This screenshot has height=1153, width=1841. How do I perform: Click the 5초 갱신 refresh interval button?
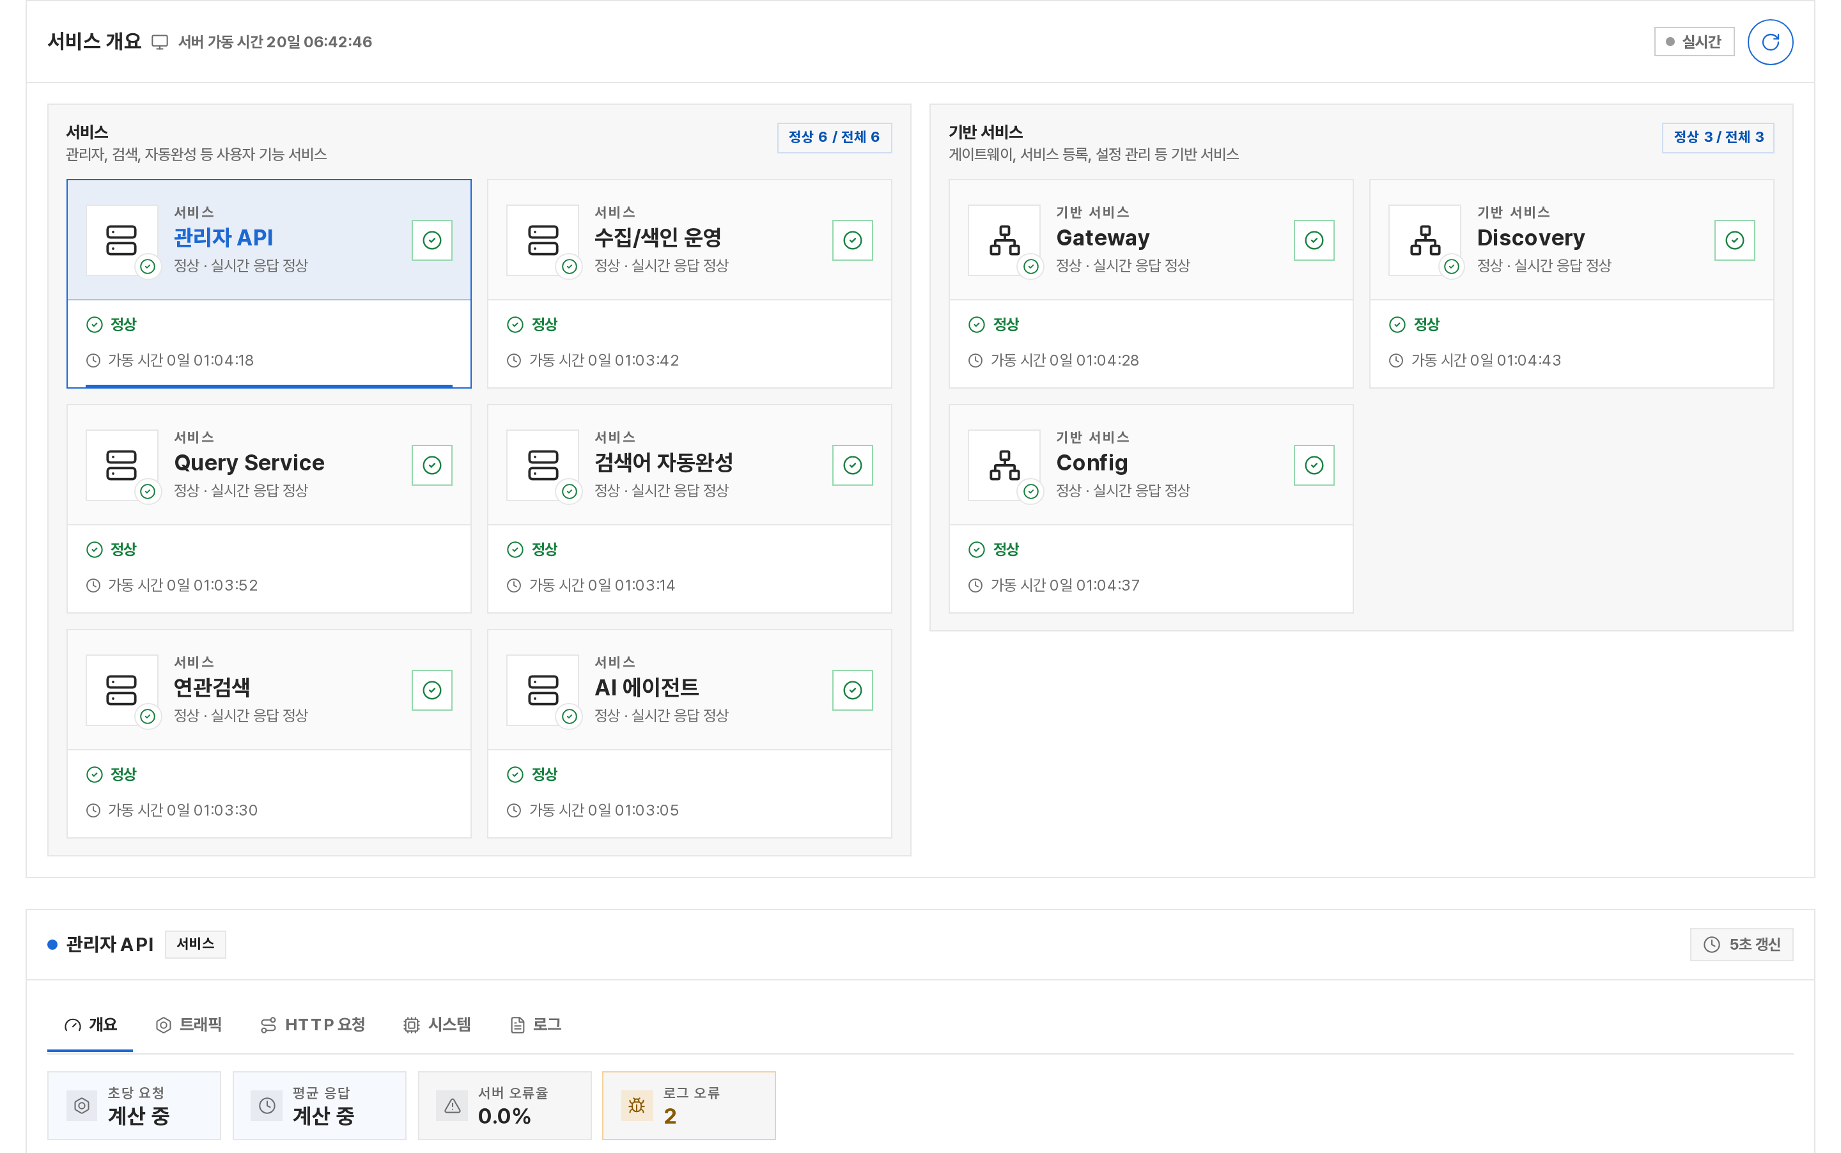coord(1741,944)
